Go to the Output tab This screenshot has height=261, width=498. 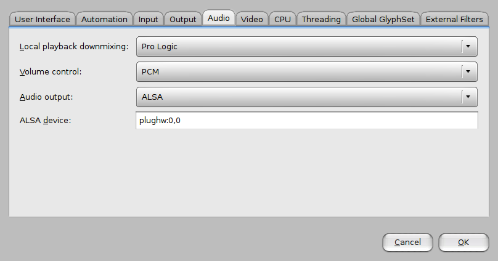click(x=183, y=19)
